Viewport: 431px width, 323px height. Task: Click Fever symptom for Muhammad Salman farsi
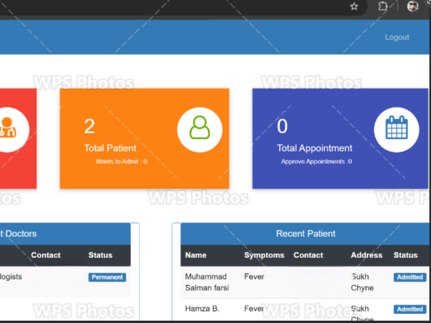pos(254,276)
